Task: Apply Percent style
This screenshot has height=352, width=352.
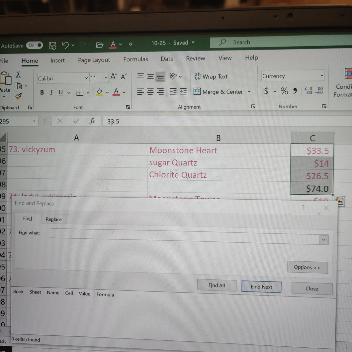Action: click(284, 91)
